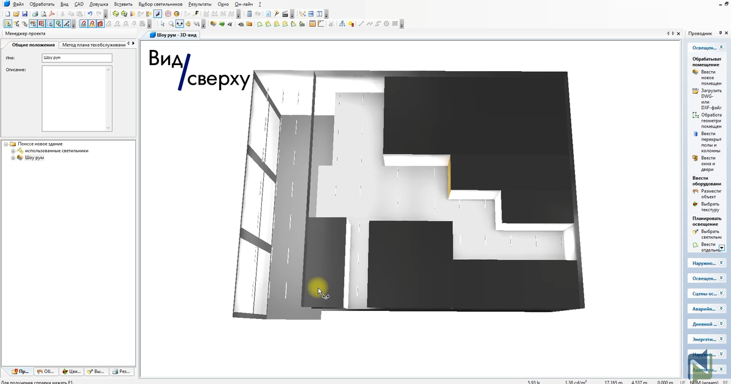The height and width of the screenshot is (384, 731).
Task: Click inside the Описание text area
Action: click(x=77, y=99)
